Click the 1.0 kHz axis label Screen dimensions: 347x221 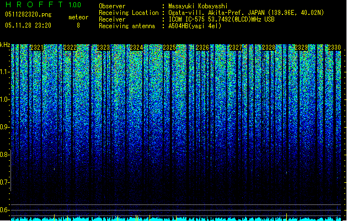[x=4, y=99]
